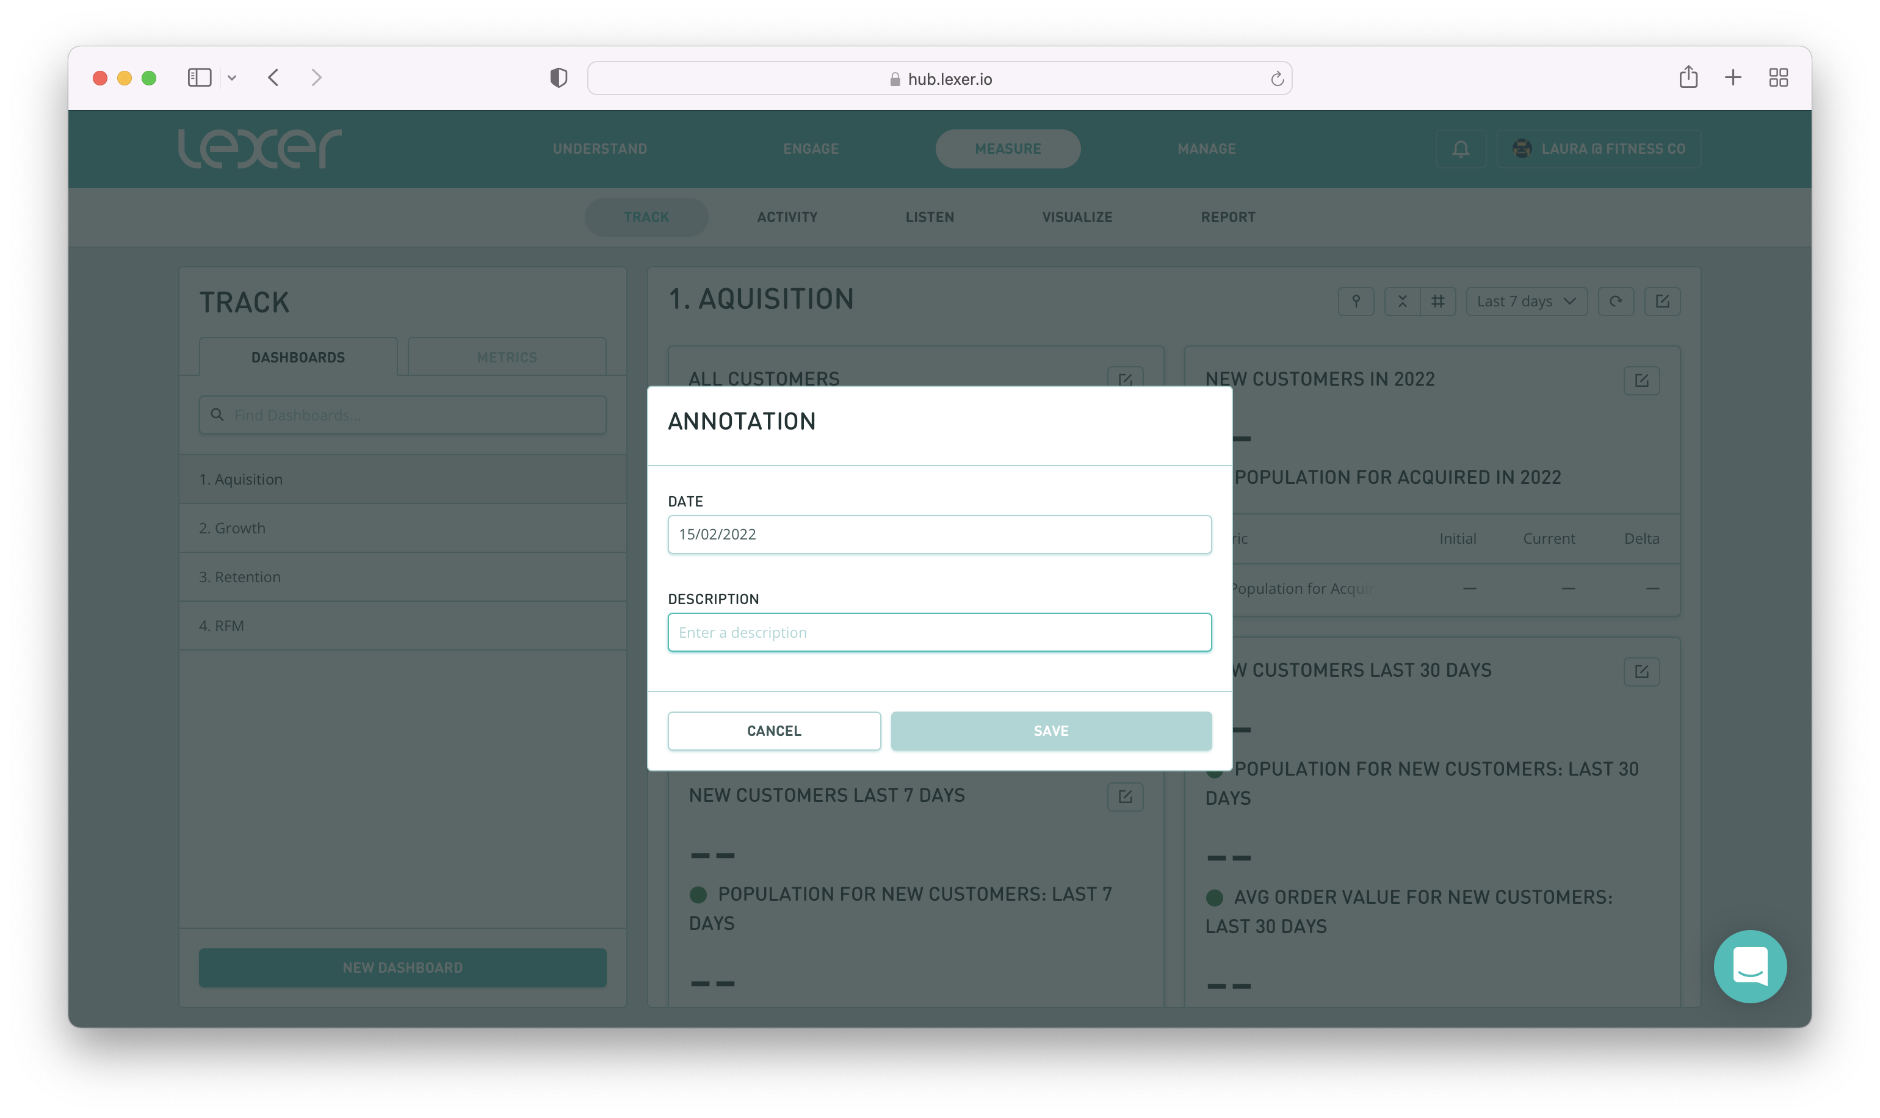Edit the New Customers Last 7 Days card
Screen dimensions: 1880x1118
[1125, 796]
